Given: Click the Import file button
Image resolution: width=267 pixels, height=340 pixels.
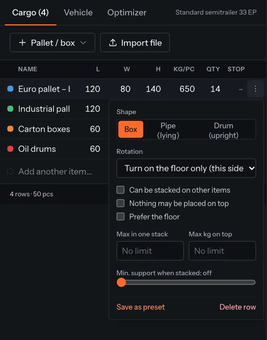Looking at the screenshot, I should (x=135, y=42).
